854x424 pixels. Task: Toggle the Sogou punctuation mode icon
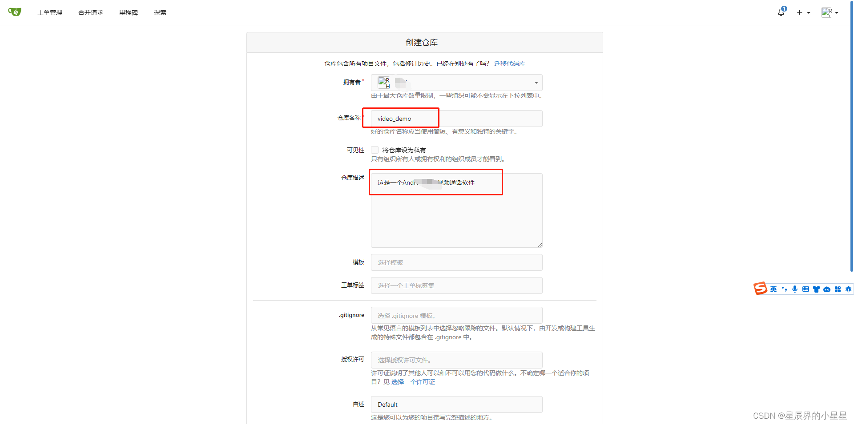point(784,289)
